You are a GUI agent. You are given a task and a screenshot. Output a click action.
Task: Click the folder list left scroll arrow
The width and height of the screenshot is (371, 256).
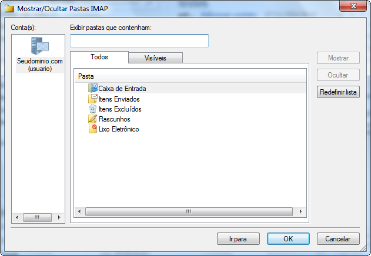click(x=79, y=211)
